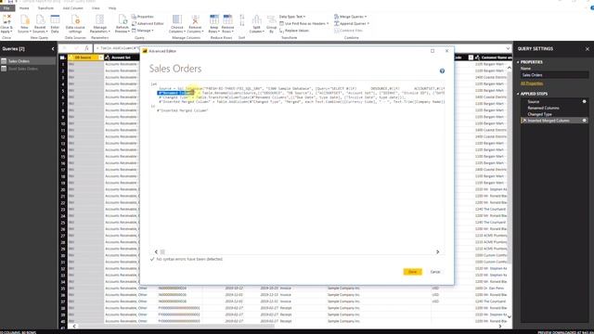Collapse the PROPERTIES section
This screenshot has width=594, height=334.
518,62
